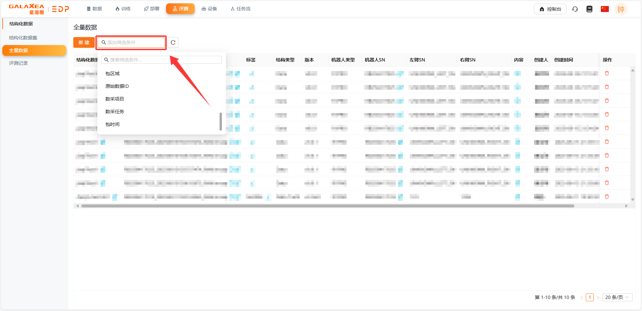Click the GALAXEA EDP logo
This screenshot has width=642, height=311.
pyautogui.click(x=39, y=9)
